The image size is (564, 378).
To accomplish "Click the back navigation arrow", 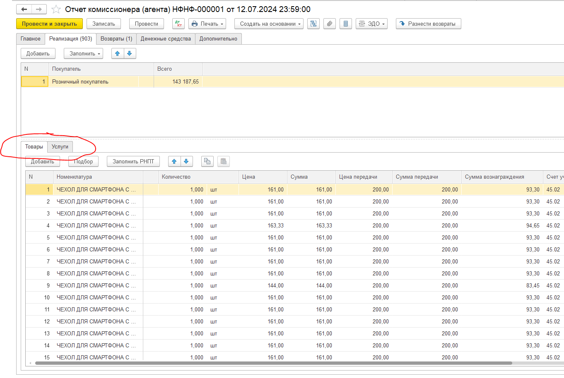I will click(x=24, y=9).
